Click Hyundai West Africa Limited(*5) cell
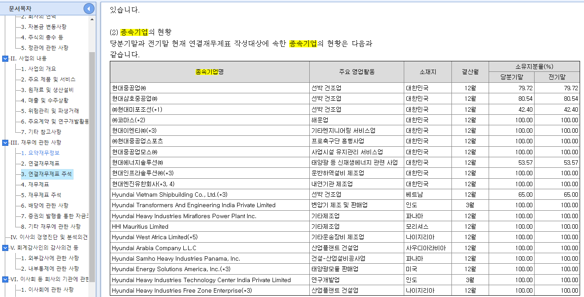 coord(210,237)
